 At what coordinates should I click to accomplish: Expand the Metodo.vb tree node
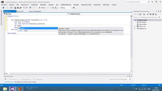click(x=135, y=29)
